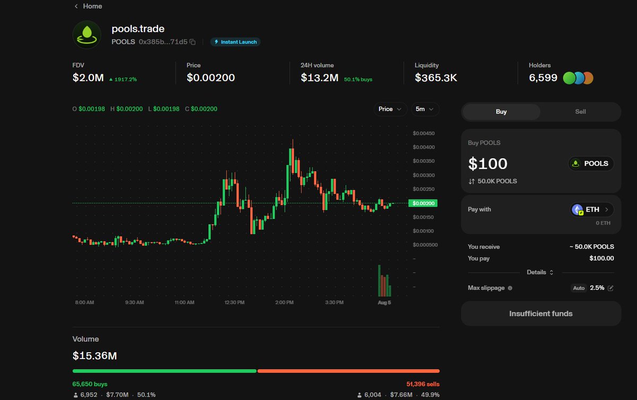Screen dimensions: 637x400
Task: Click the POOLS token selector
Action: 591,164
